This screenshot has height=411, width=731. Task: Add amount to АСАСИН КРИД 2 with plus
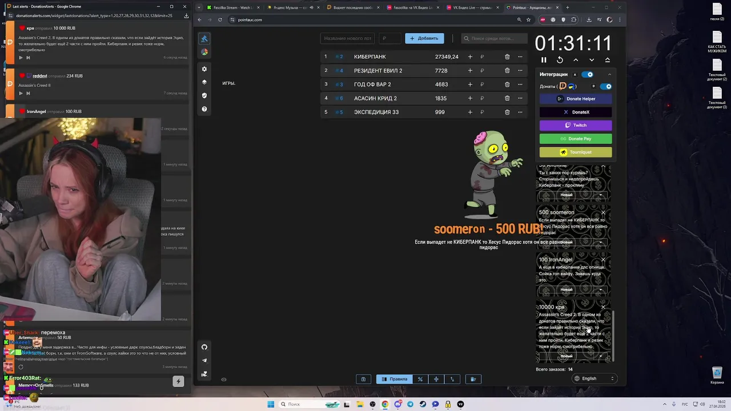470,98
